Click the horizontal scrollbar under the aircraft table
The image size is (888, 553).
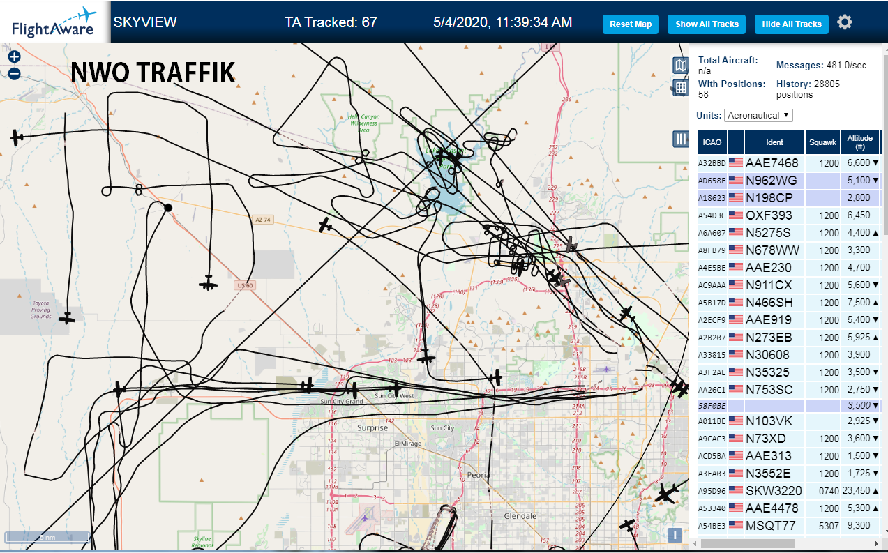(x=748, y=543)
